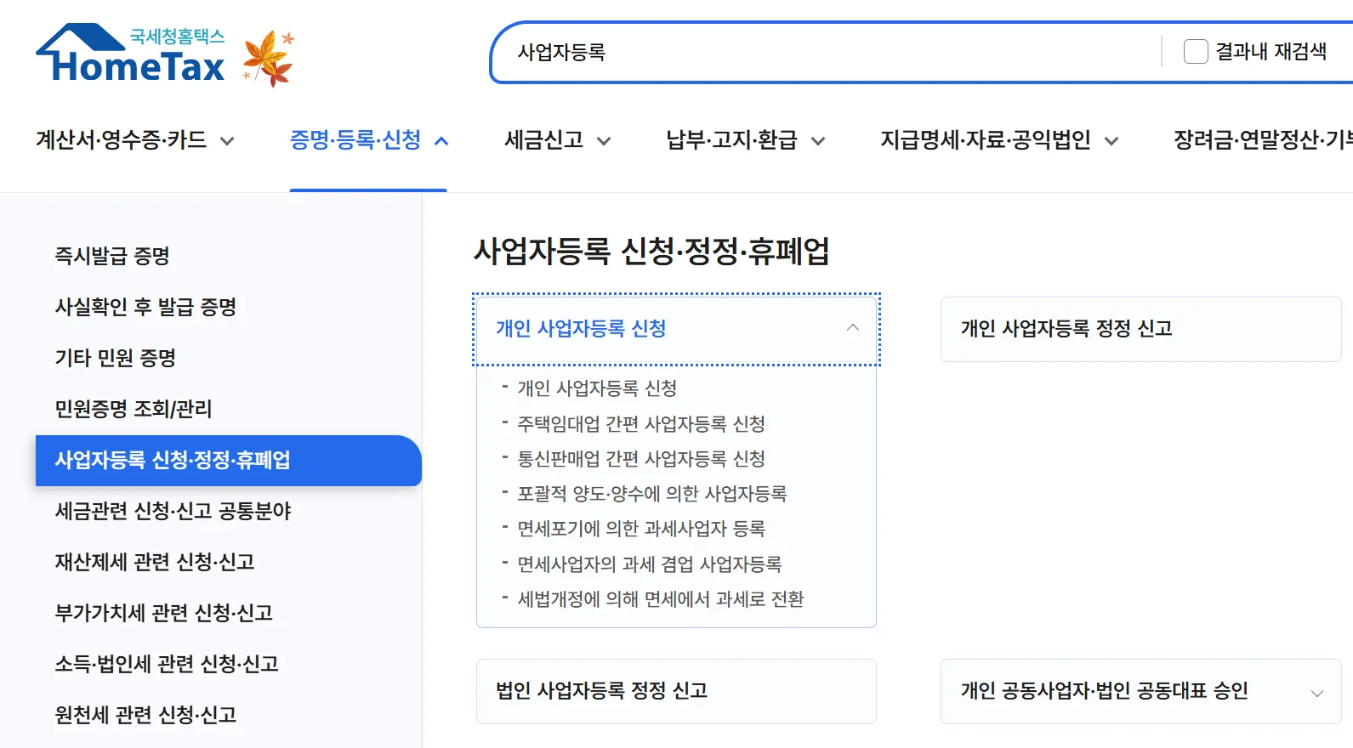
Task: Click the autumn maple leaves decoration icon
Action: (266, 55)
